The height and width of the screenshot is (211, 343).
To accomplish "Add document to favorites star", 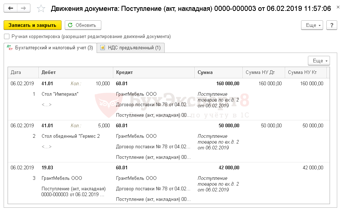I will 41,9.
